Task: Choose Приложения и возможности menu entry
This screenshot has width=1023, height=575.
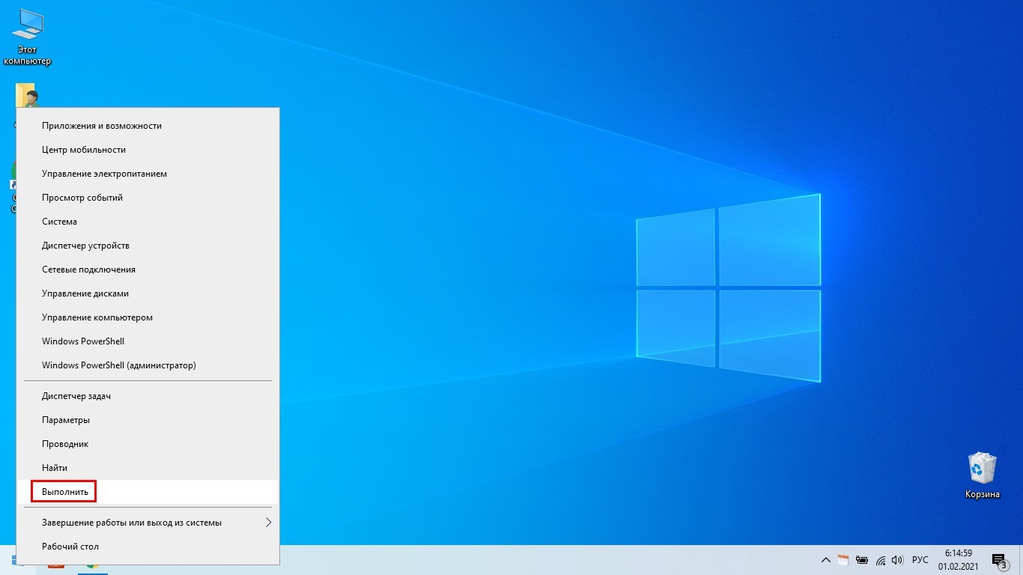Action: pyautogui.click(x=102, y=126)
